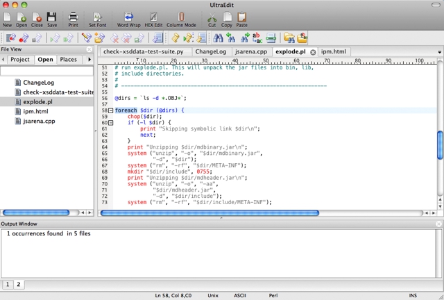Collapse the foreach code block fold
Image resolution: width=444 pixels, height=300 pixels.
click(111, 110)
